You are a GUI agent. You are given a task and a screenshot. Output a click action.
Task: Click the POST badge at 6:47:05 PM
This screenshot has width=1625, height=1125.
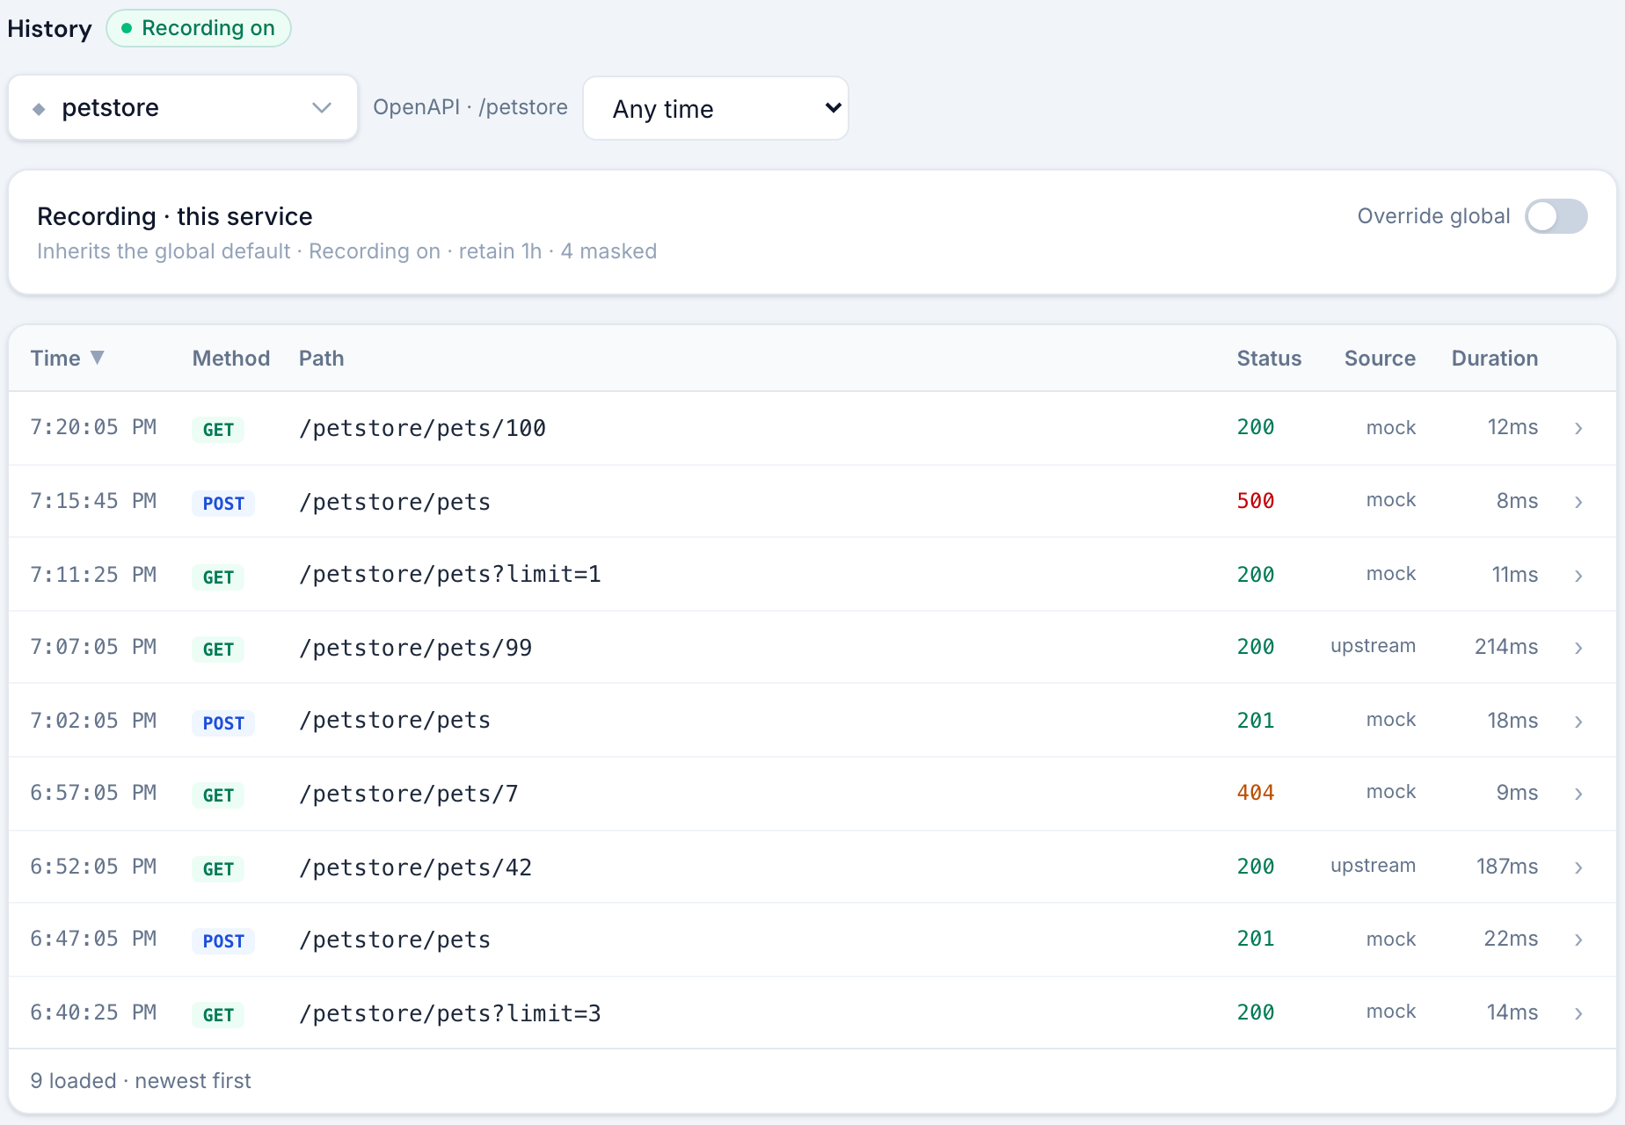point(223,941)
